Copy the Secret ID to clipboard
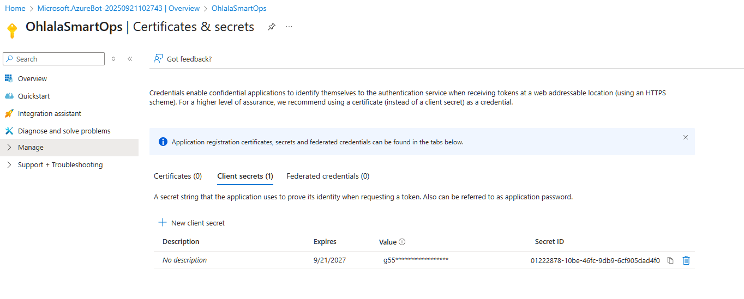The width and height of the screenshot is (744, 299). click(x=670, y=260)
